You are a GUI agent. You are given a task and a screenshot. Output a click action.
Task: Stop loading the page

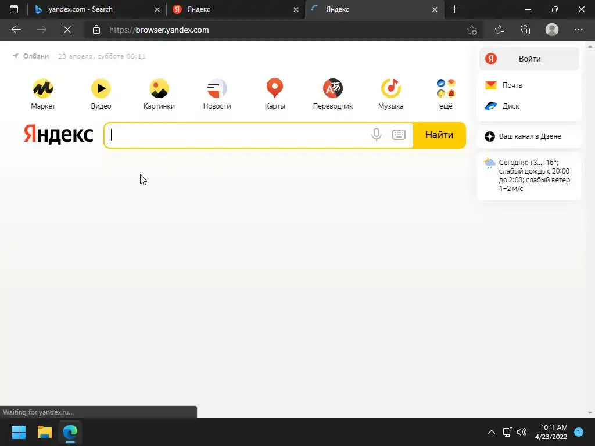(x=67, y=30)
